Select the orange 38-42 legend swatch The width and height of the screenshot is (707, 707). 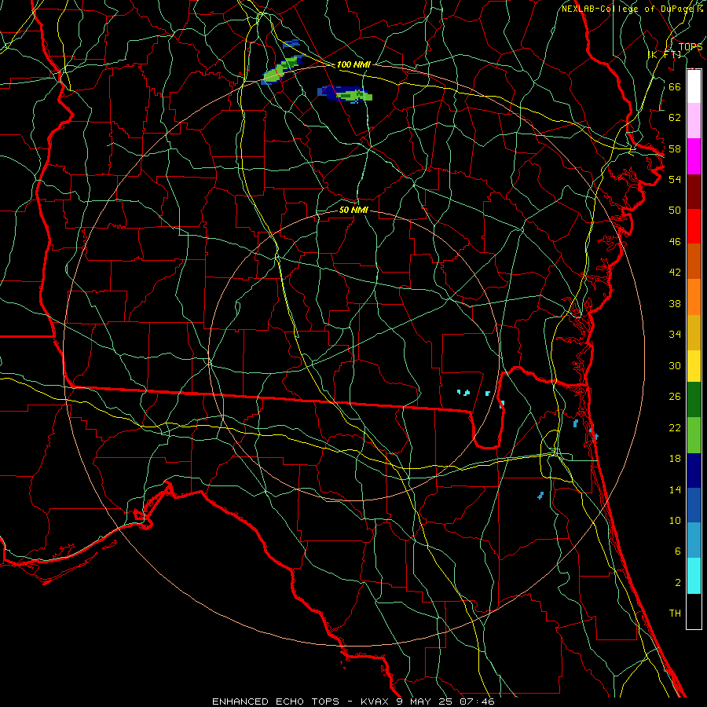(694, 297)
